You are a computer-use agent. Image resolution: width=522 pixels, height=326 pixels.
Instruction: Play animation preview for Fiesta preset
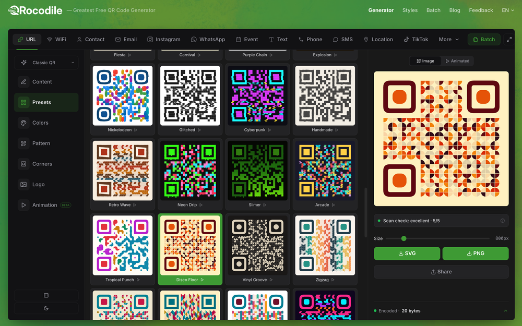130,55
